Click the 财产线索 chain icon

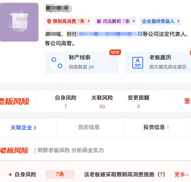pyautogui.click(x=57, y=63)
